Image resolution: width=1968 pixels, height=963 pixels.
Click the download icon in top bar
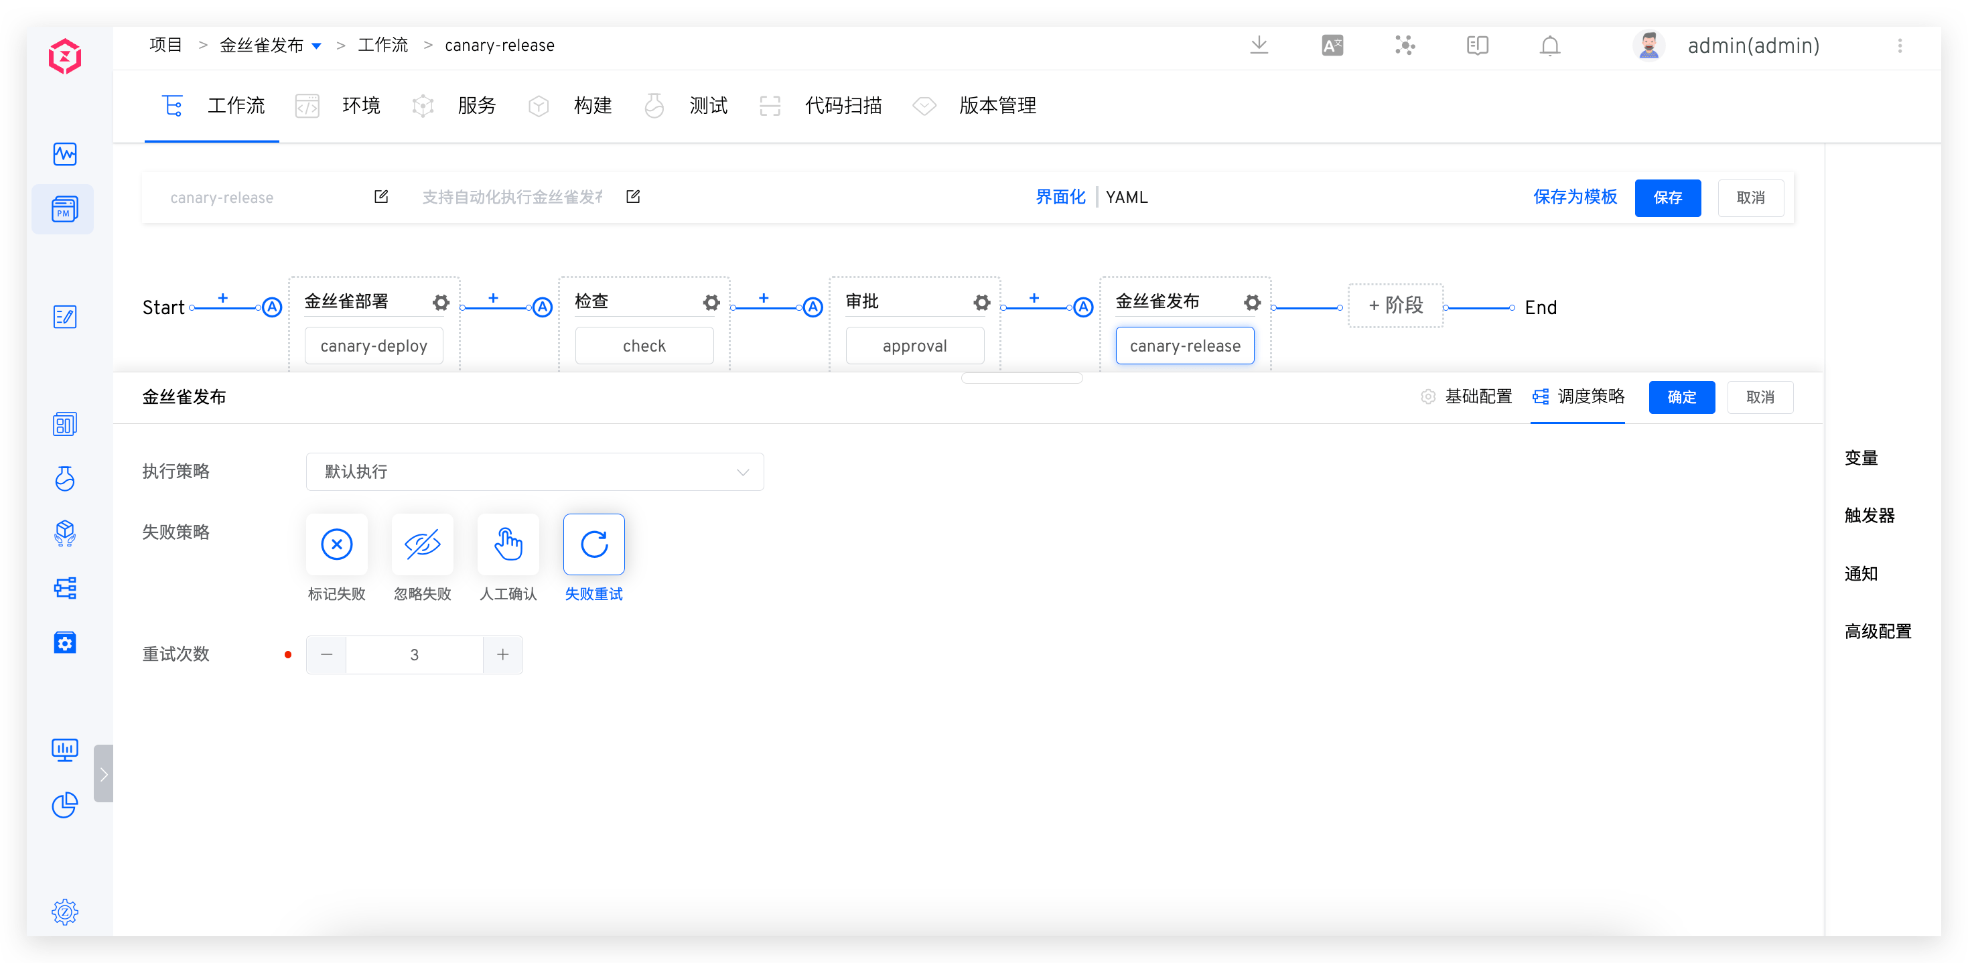[x=1259, y=46]
